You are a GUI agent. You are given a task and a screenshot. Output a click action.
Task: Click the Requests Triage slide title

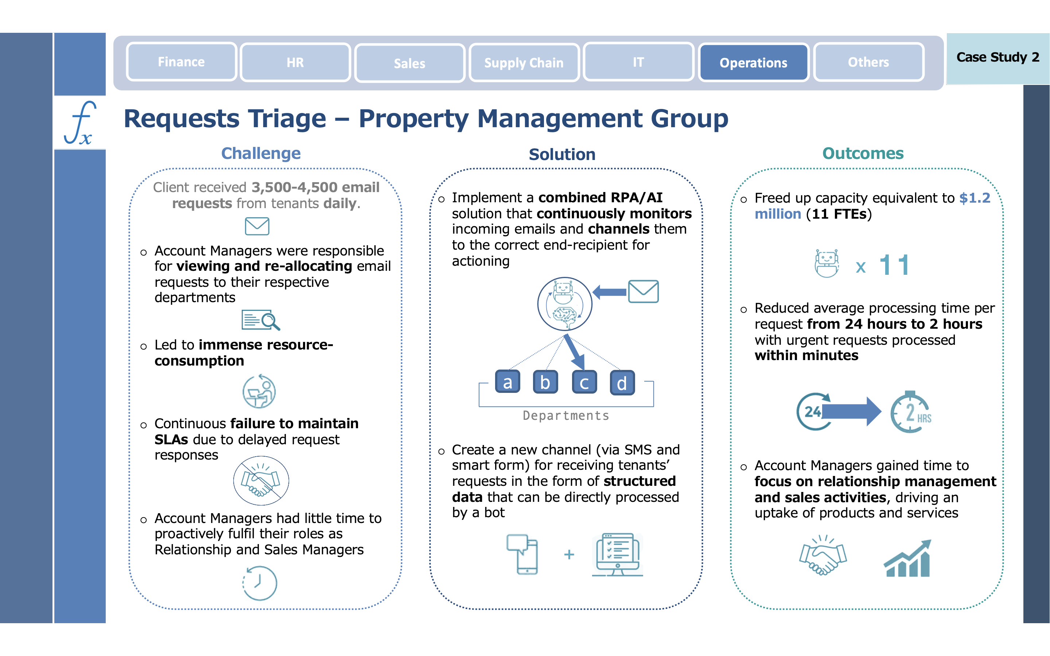tap(425, 118)
